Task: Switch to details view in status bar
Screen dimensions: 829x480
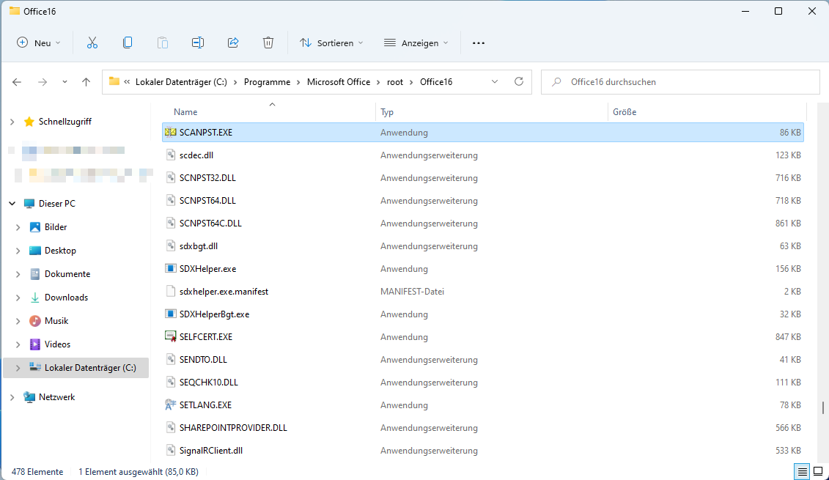Action: pyautogui.click(x=802, y=471)
